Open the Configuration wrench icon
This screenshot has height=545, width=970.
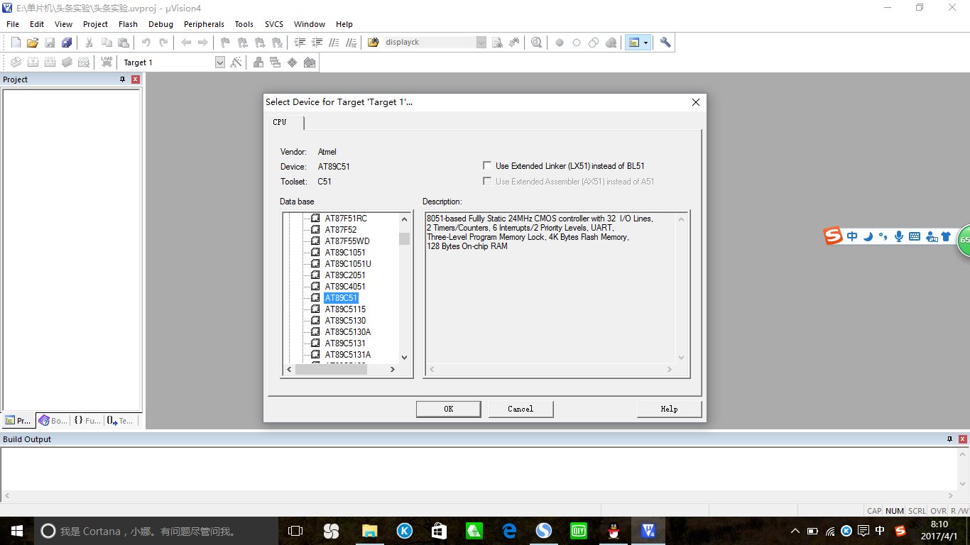coord(665,43)
